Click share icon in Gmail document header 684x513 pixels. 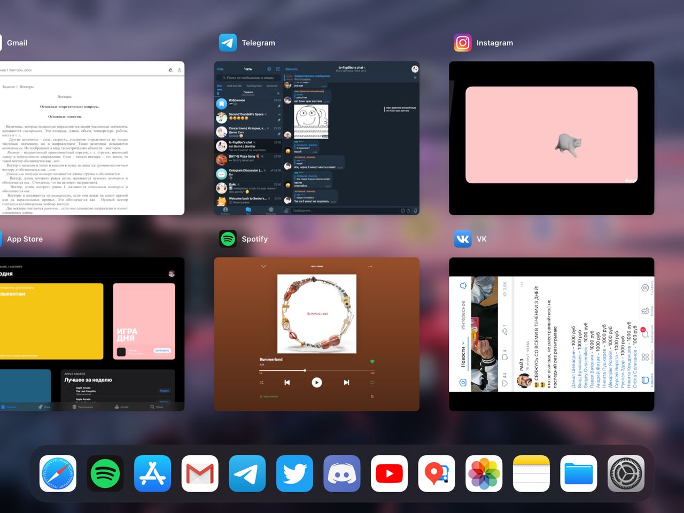click(180, 70)
